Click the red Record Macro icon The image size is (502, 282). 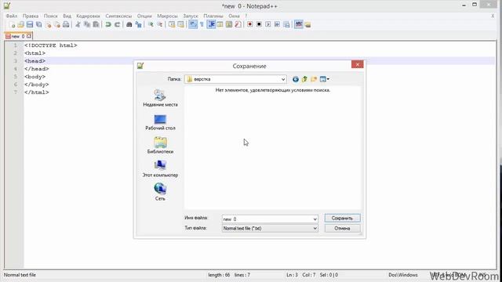[x=249, y=24]
